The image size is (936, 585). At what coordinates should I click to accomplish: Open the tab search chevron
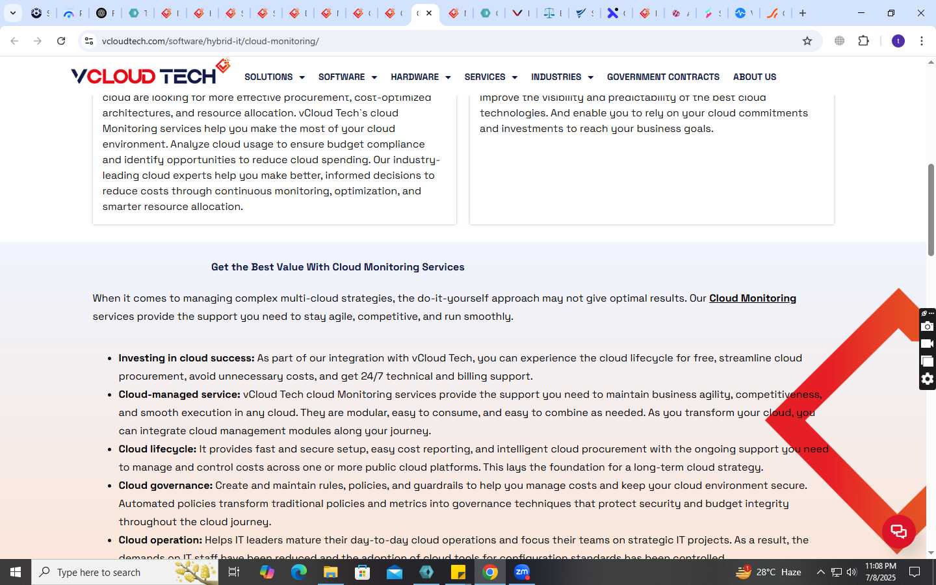pyautogui.click(x=12, y=13)
